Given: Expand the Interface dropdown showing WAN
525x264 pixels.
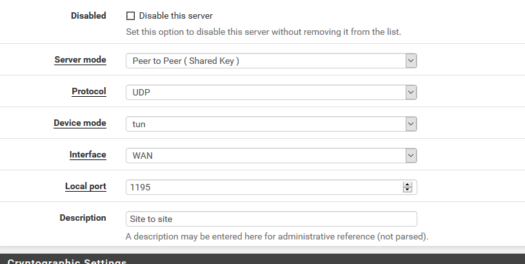Looking at the screenshot, I should 271,156.
